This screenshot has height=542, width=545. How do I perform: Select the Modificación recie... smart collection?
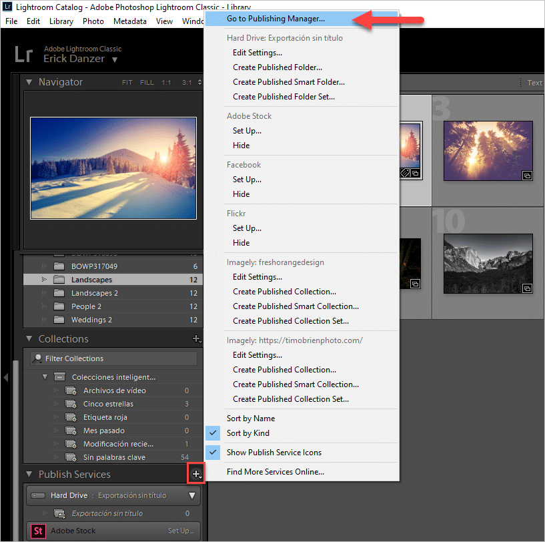click(118, 444)
